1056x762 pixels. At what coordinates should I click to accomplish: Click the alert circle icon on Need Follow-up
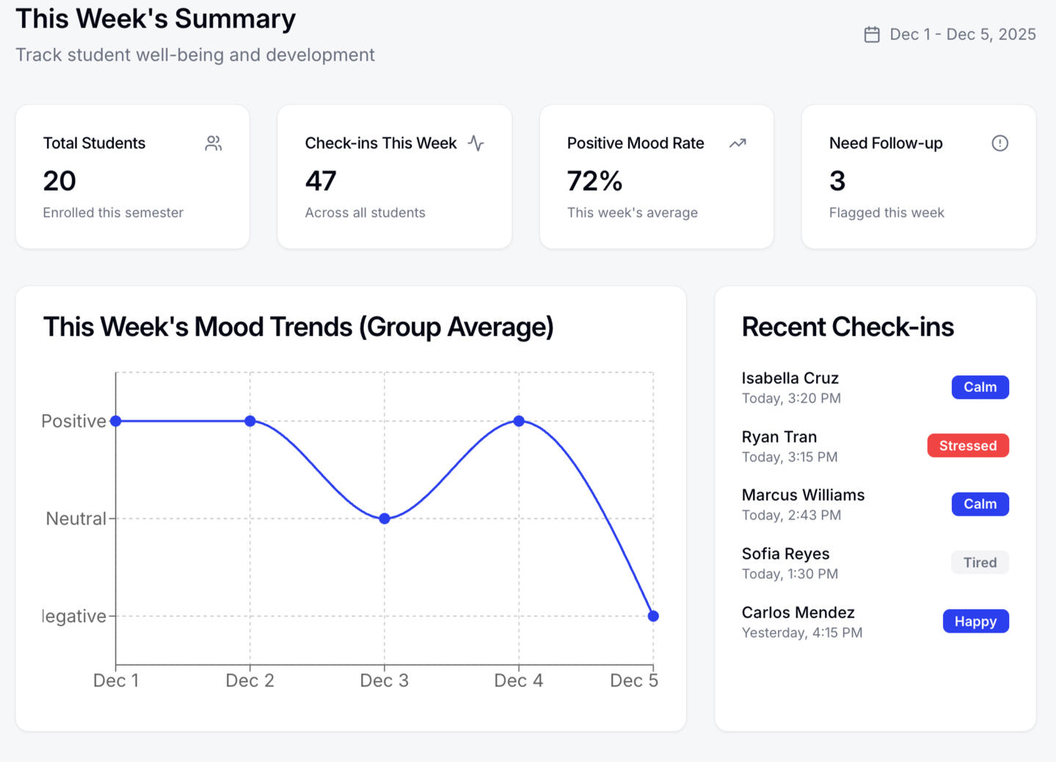999,143
